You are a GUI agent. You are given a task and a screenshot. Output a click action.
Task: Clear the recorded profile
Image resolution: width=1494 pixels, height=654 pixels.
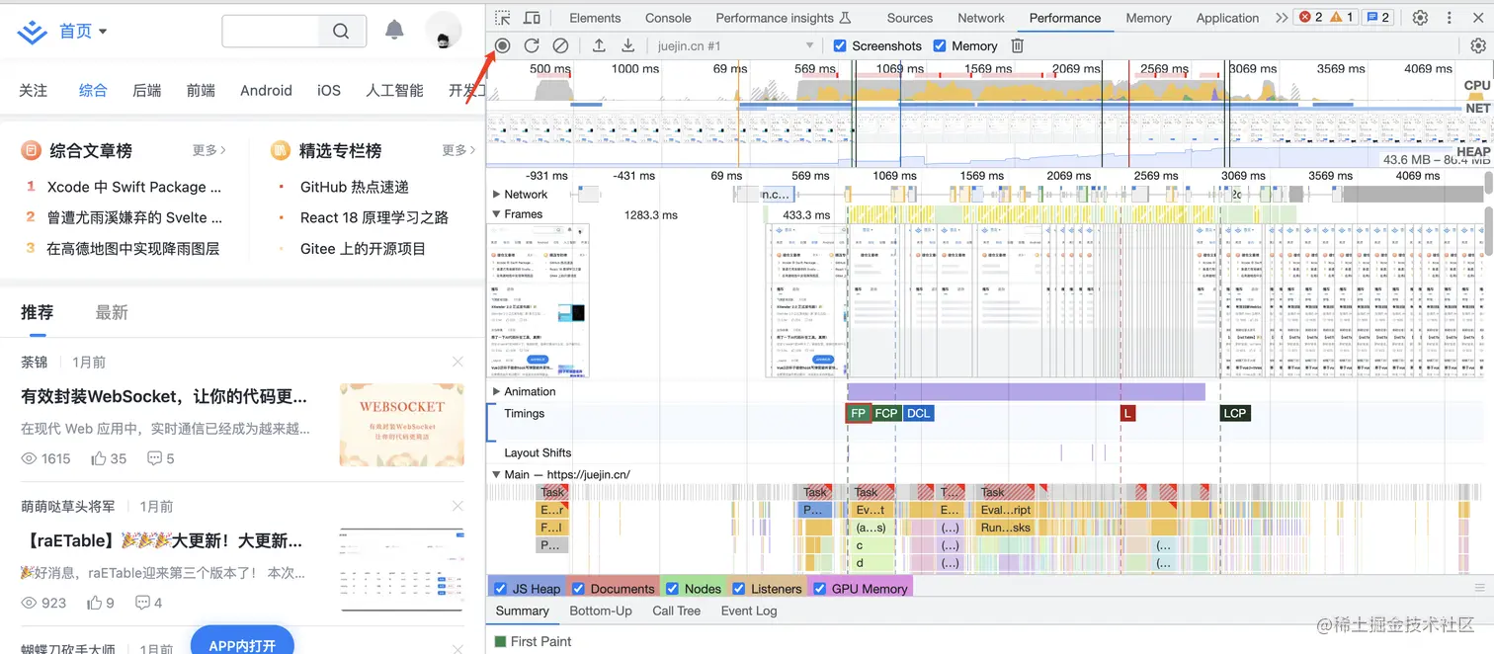click(560, 45)
